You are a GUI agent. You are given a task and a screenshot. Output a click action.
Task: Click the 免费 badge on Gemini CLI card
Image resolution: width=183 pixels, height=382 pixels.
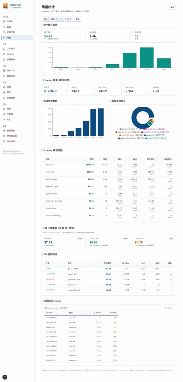tap(171, 238)
